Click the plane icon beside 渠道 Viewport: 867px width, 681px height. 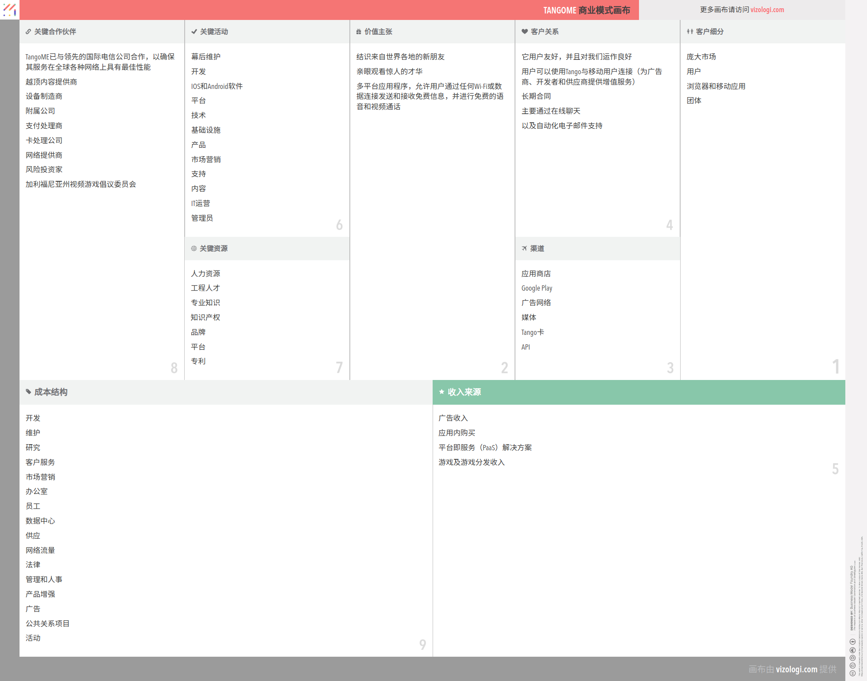(524, 249)
